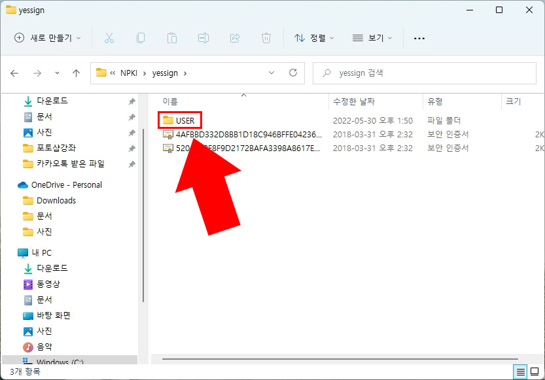Image resolution: width=545 pixels, height=380 pixels.
Task: Open the See more ellipsis menu icon
Action: [x=419, y=38]
